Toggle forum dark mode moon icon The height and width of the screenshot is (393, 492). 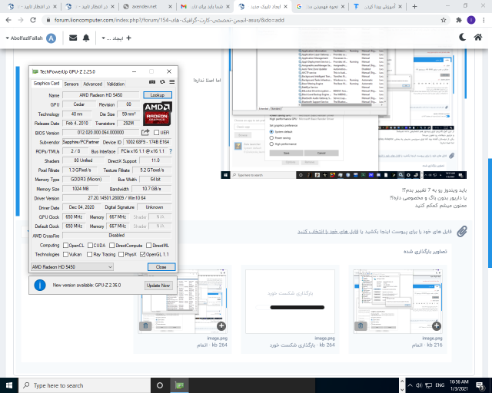pyautogui.click(x=465, y=38)
